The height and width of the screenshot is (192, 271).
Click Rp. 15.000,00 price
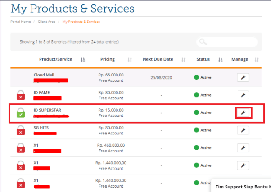pos(111,110)
